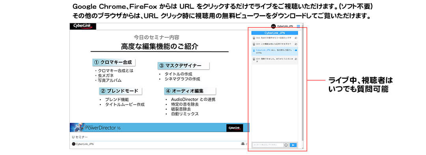
Task: Unlike the CyberLink_JPN reply はい、他の例もご紹介しますね
Action: pyautogui.click(x=296, y=50)
